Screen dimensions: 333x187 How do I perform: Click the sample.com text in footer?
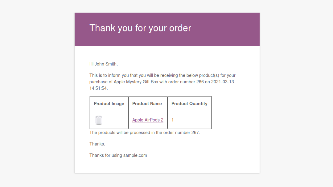pos(135,155)
